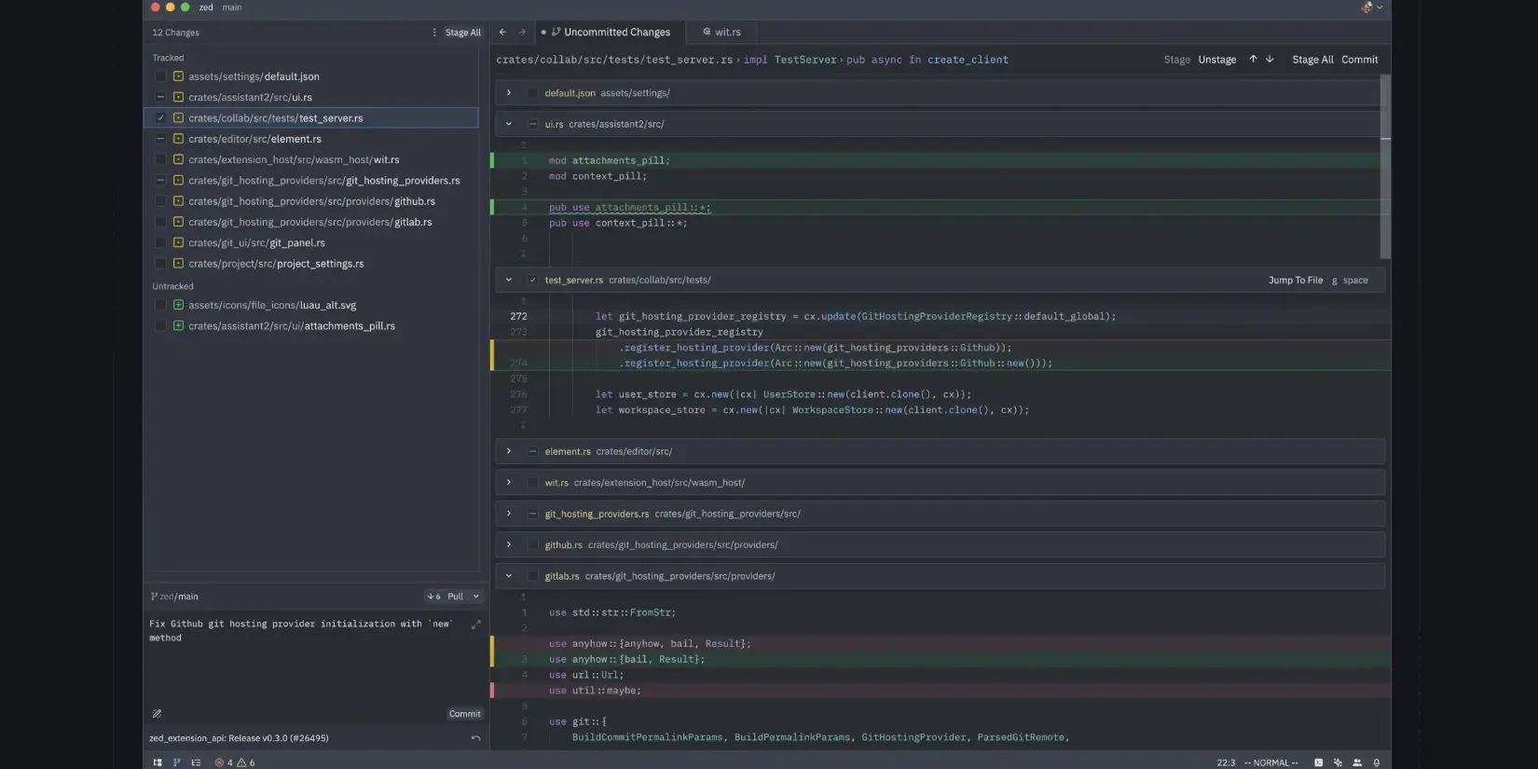Check the wit.rs diff header checkbox
This screenshot has width=1538, height=769.
pyautogui.click(x=532, y=483)
